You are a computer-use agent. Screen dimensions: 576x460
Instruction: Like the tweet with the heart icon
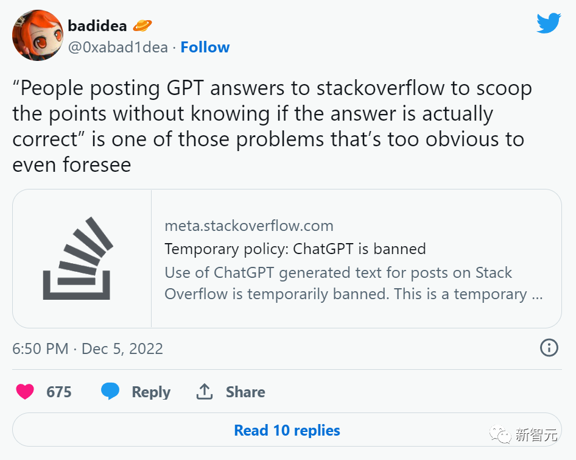(x=25, y=392)
